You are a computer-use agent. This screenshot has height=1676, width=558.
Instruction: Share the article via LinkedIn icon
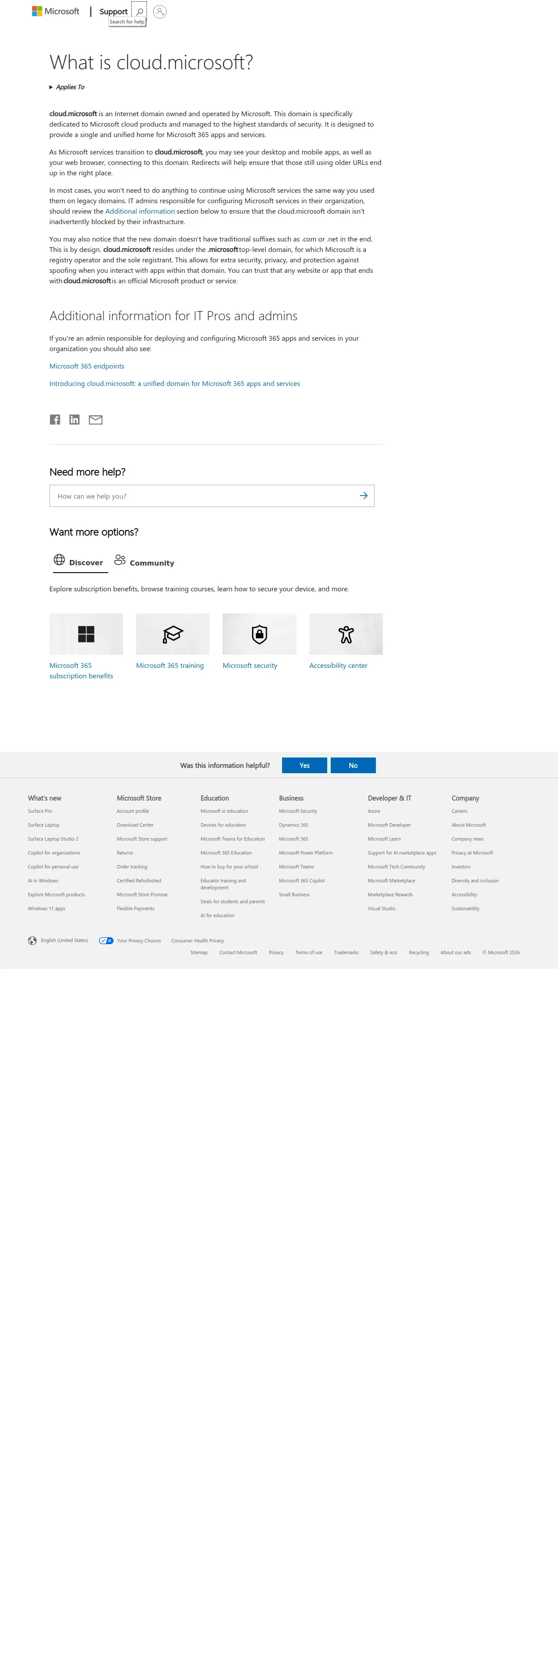75,419
